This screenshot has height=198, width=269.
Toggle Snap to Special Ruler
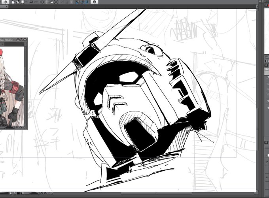[x=82, y=2]
